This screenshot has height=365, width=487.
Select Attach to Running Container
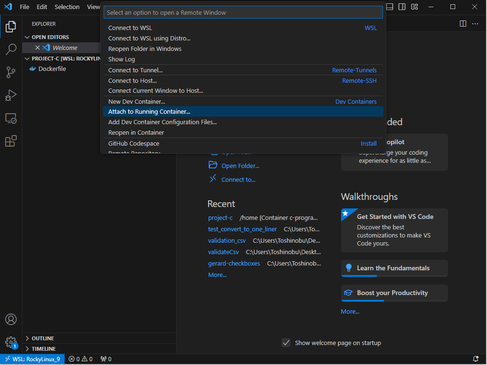[x=243, y=111]
